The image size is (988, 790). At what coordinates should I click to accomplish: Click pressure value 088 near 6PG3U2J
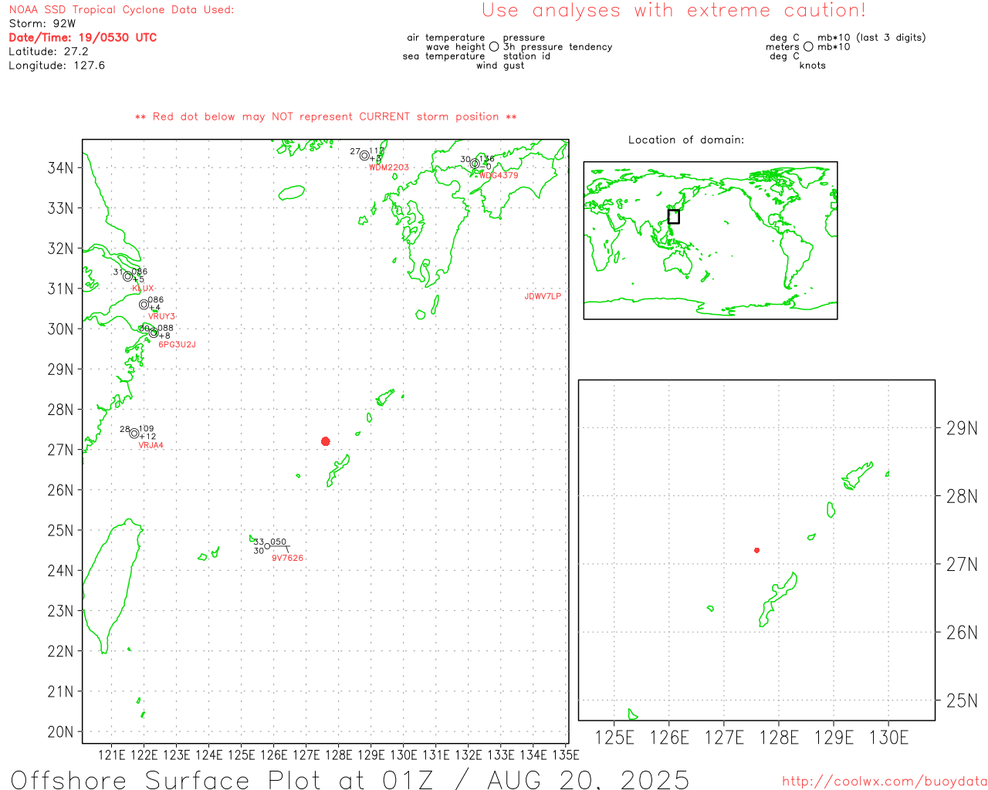tap(166, 328)
